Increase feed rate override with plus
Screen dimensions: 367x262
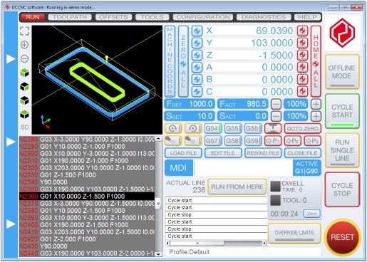tap(316, 104)
